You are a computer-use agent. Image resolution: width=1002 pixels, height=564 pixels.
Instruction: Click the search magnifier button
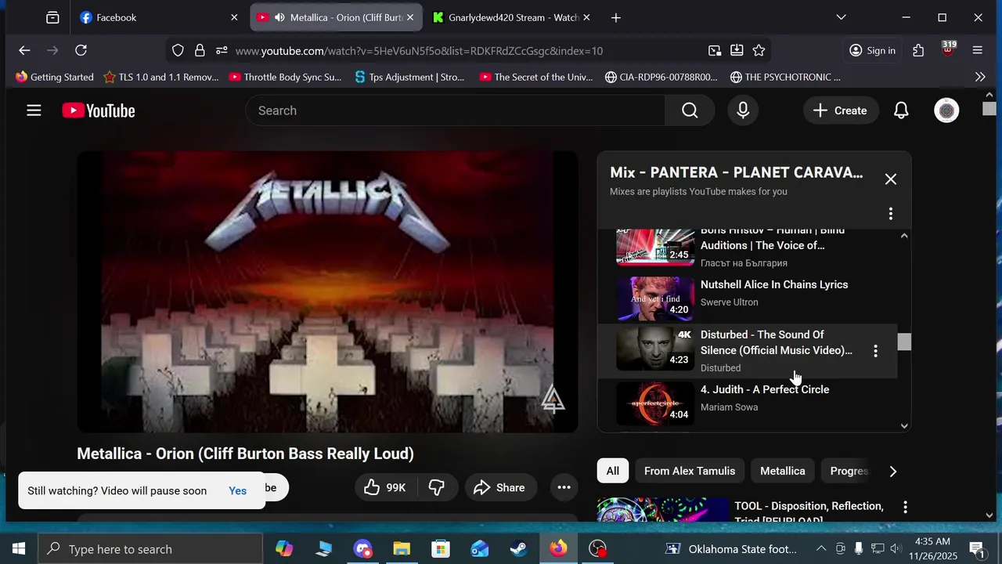pyautogui.click(x=690, y=110)
